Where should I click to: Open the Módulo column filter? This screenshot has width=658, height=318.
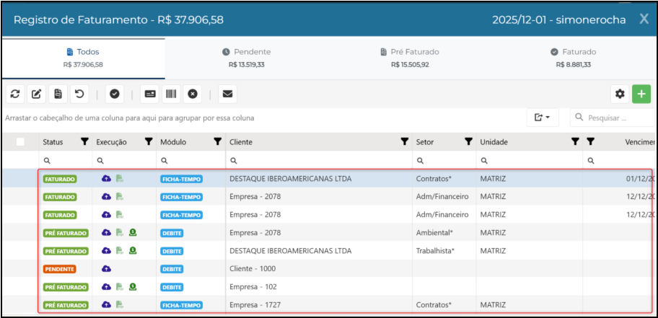click(217, 142)
